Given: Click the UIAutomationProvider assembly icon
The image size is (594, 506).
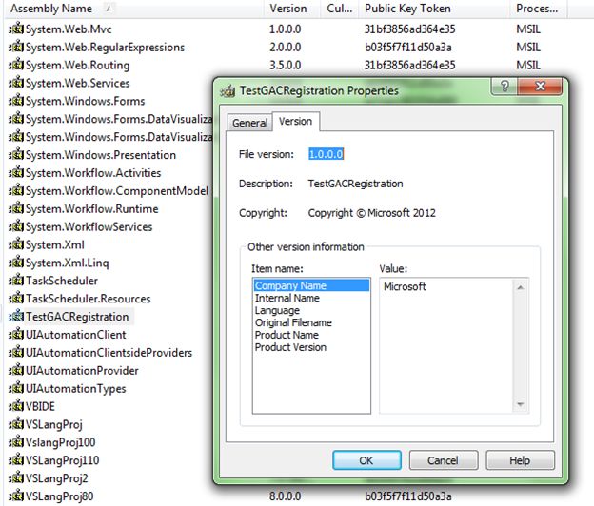Looking at the screenshot, I should point(16,371).
